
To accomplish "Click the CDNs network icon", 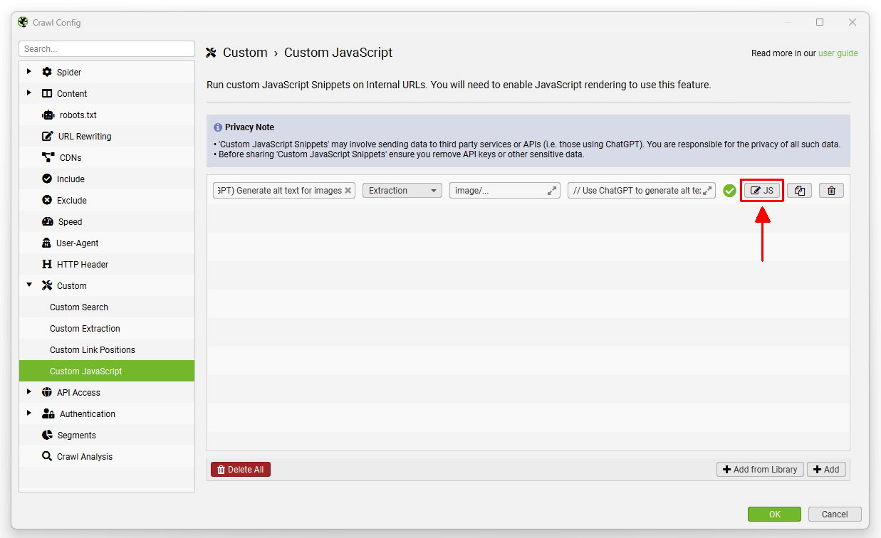I will pos(48,157).
